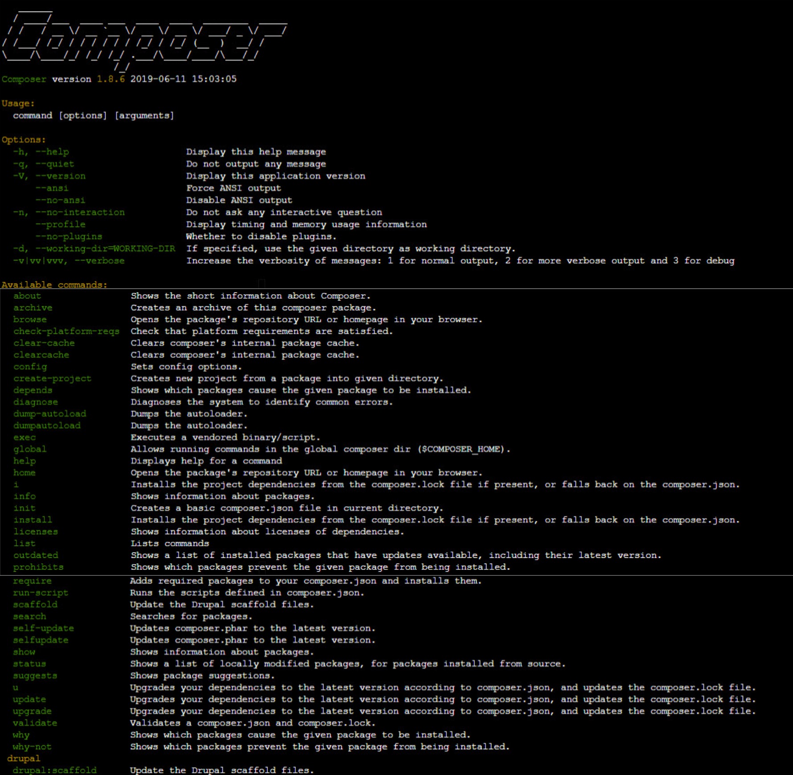Click the 'search' command name

(30, 617)
